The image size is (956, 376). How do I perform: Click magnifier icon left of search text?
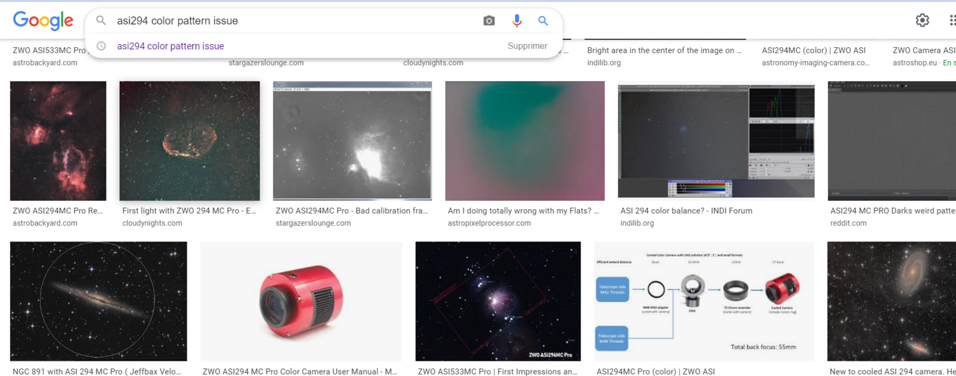pyautogui.click(x=101, y=20)
